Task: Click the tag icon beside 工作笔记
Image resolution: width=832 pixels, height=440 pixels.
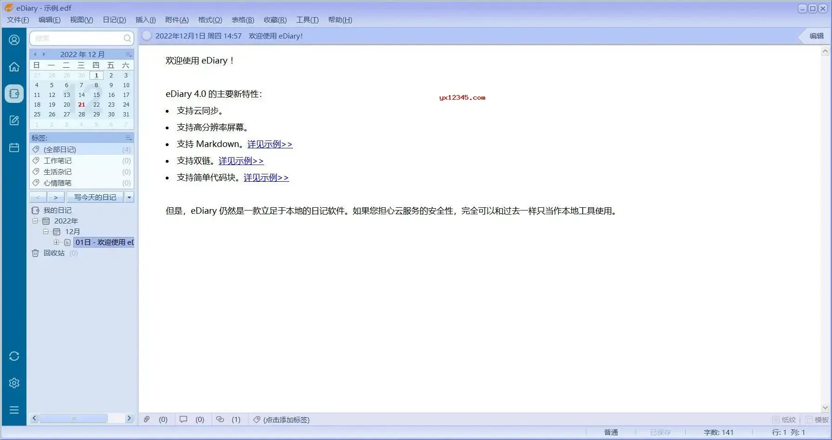Action: [x=36, y=160]
